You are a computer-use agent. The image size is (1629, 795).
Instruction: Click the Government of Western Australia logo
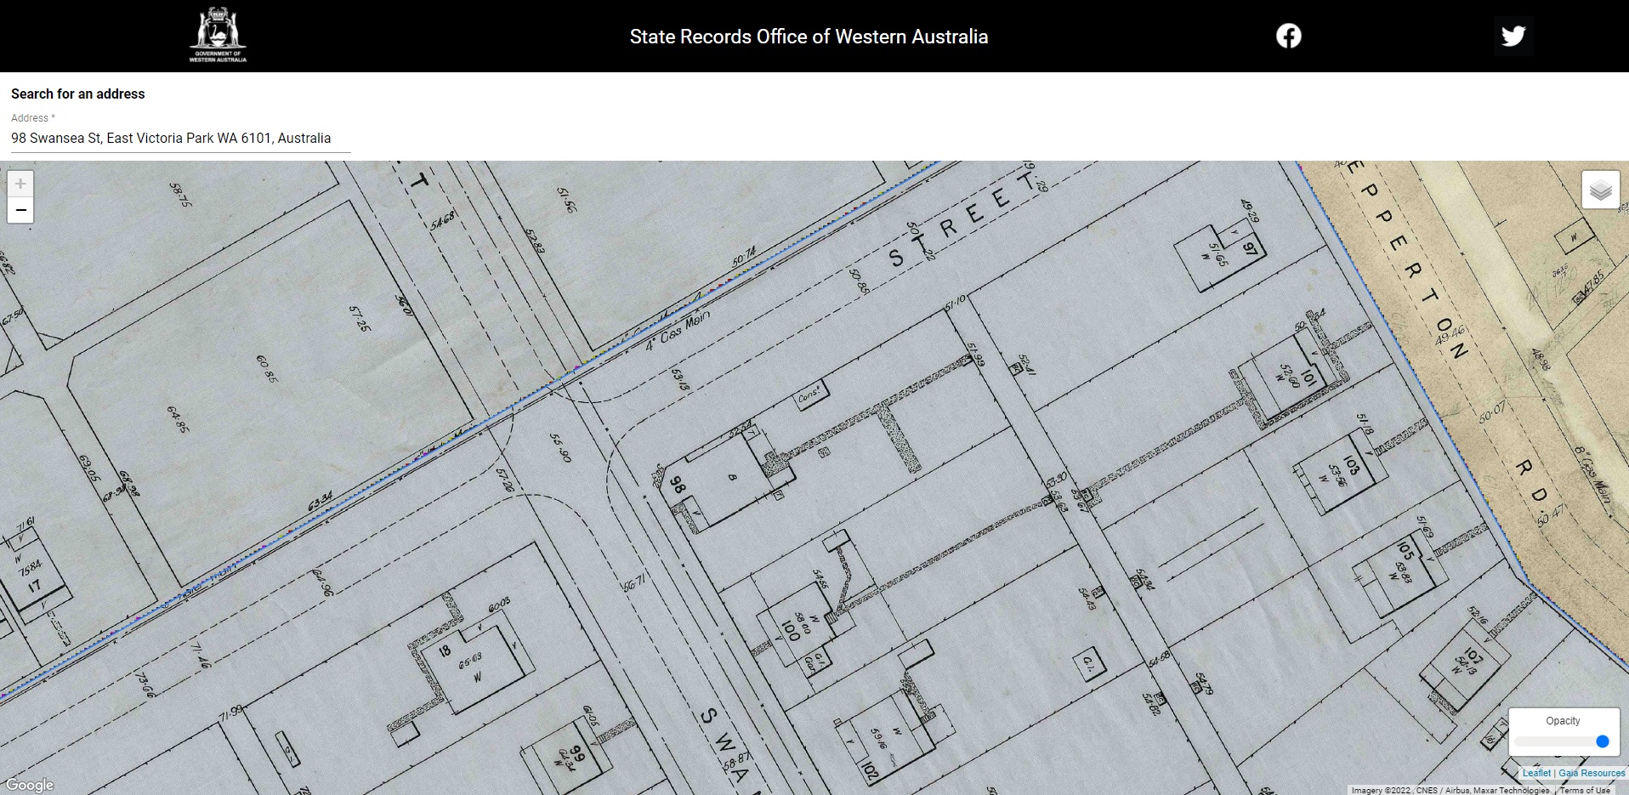tap(218, 36)
